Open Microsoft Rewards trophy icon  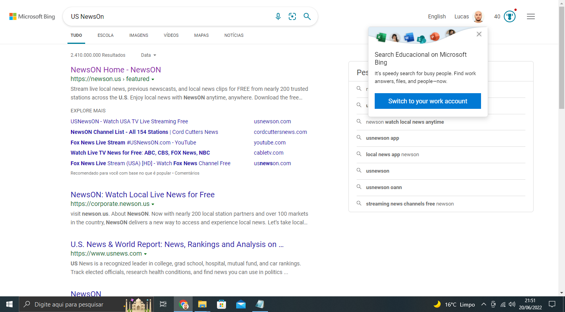(510, 16)
